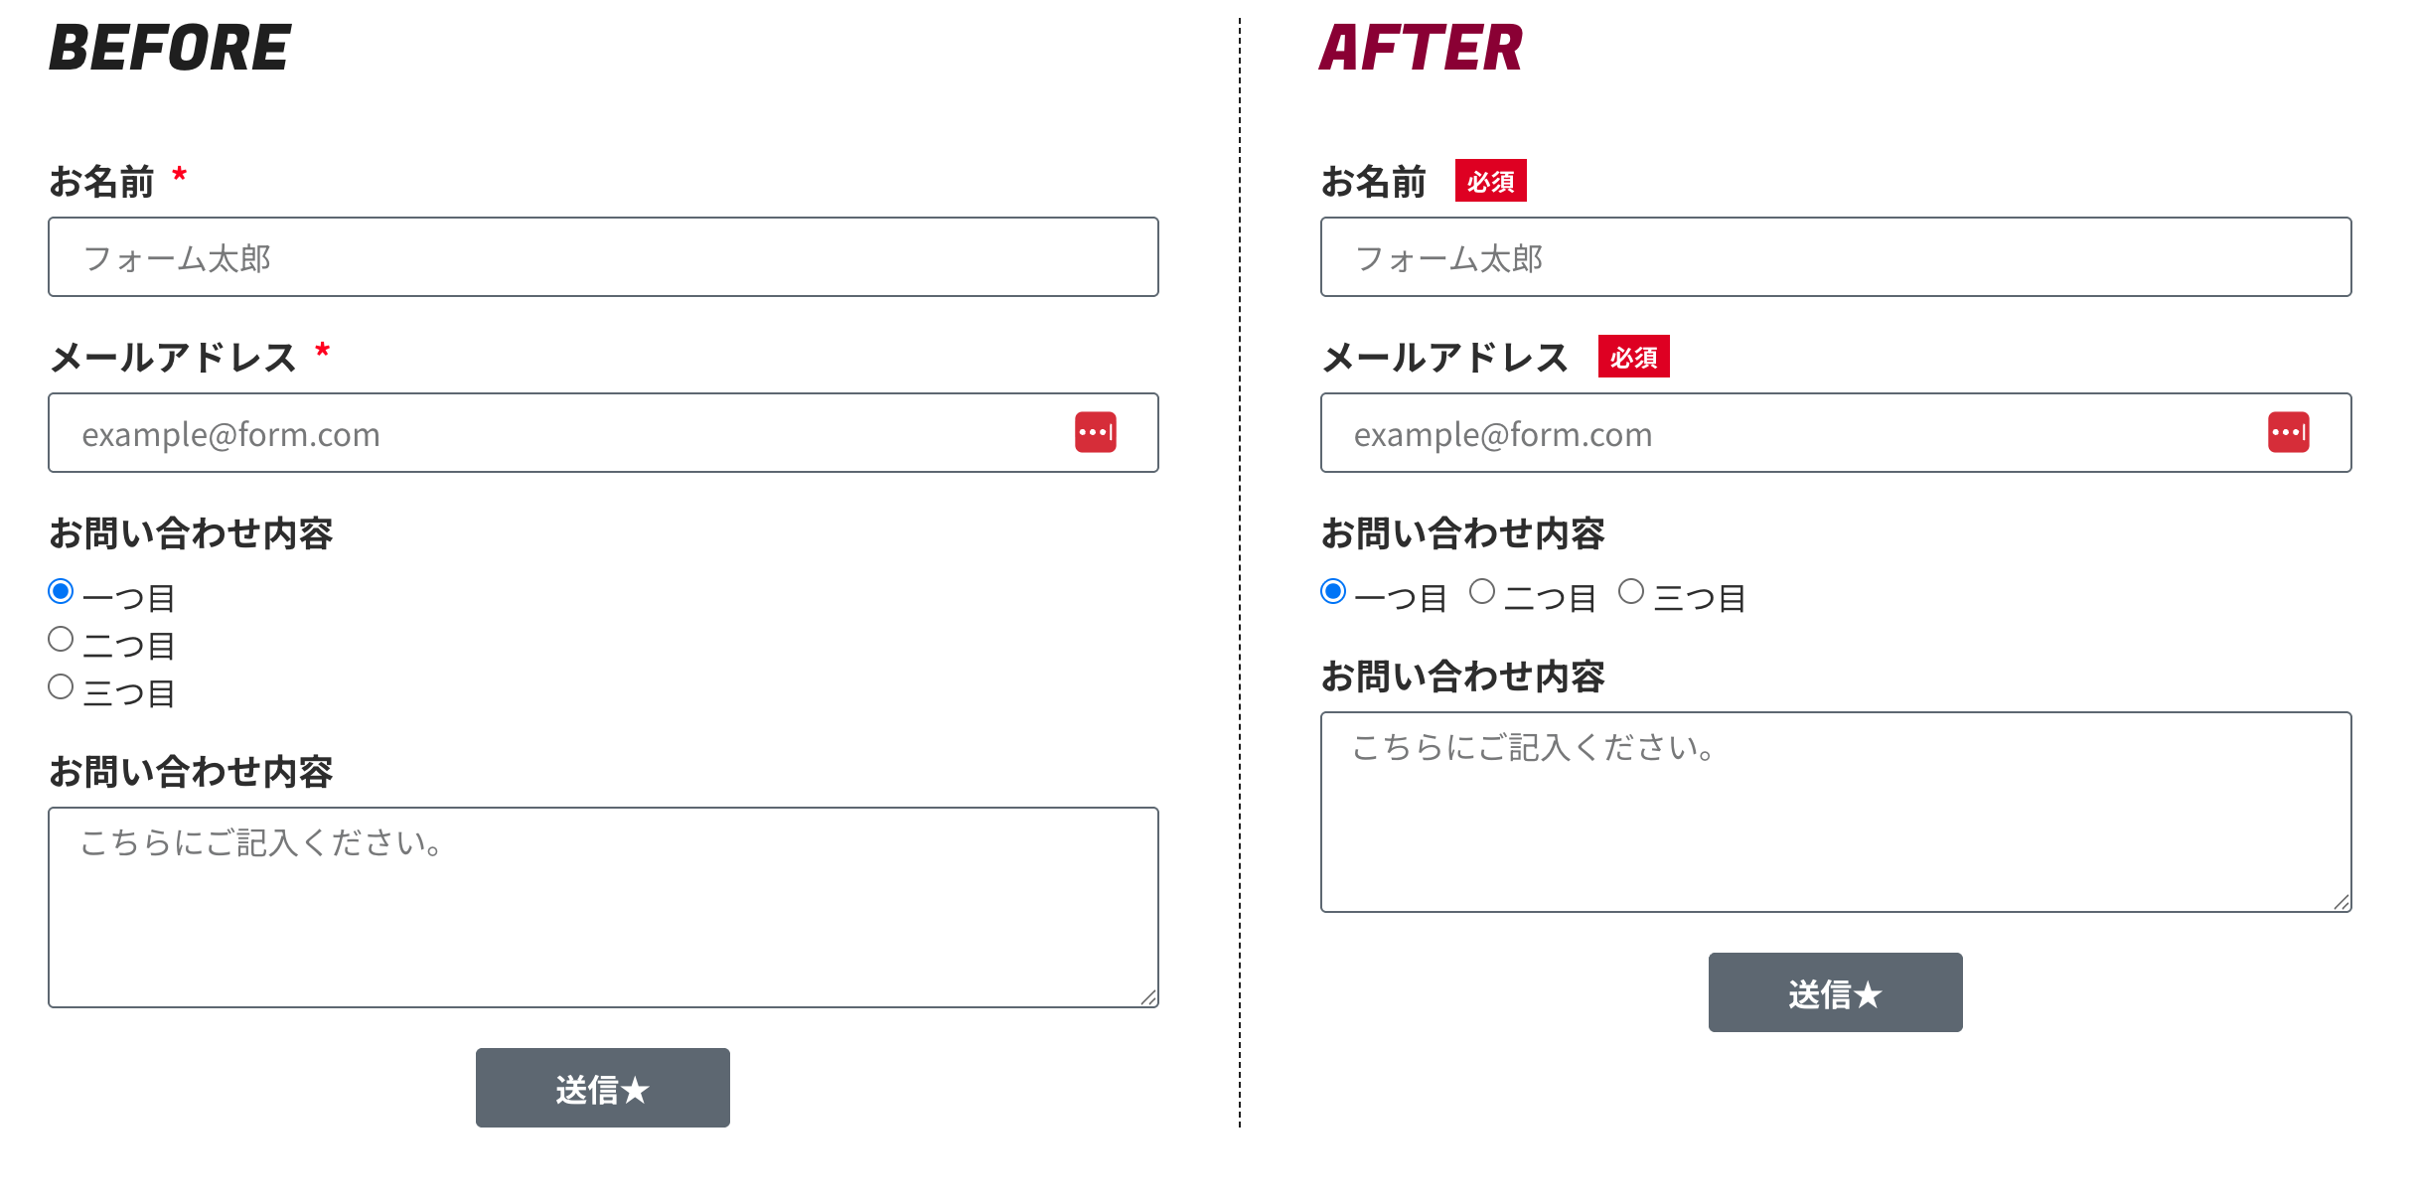The image size is (2416, 1204).
Task: Focus the AFTER お名前 text field
Action: 1835,257
